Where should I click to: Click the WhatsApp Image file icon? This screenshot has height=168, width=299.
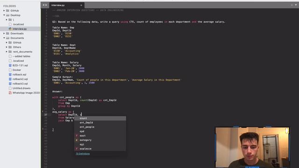click(x=10, y=93)
